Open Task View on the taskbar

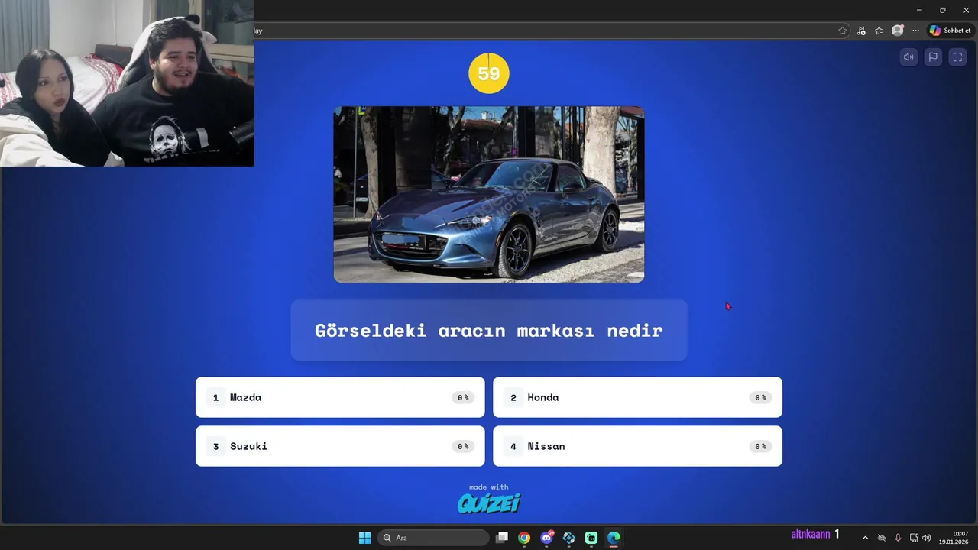coord(502,538)
